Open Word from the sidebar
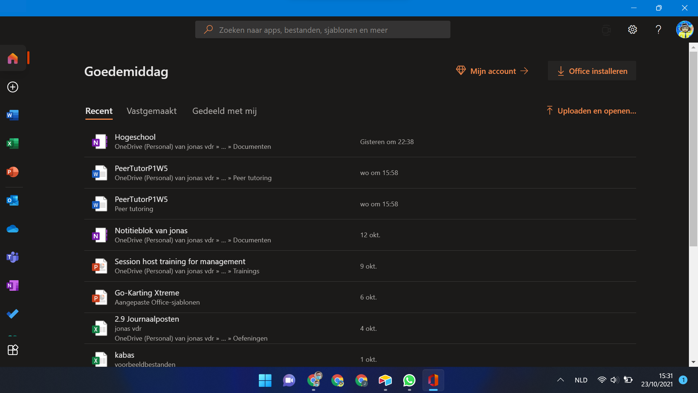 (13, 115)
